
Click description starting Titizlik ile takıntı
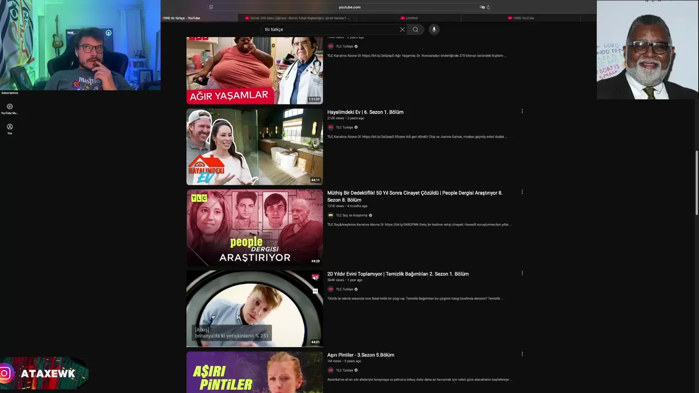pyautogui.click(x=415, y=299)
